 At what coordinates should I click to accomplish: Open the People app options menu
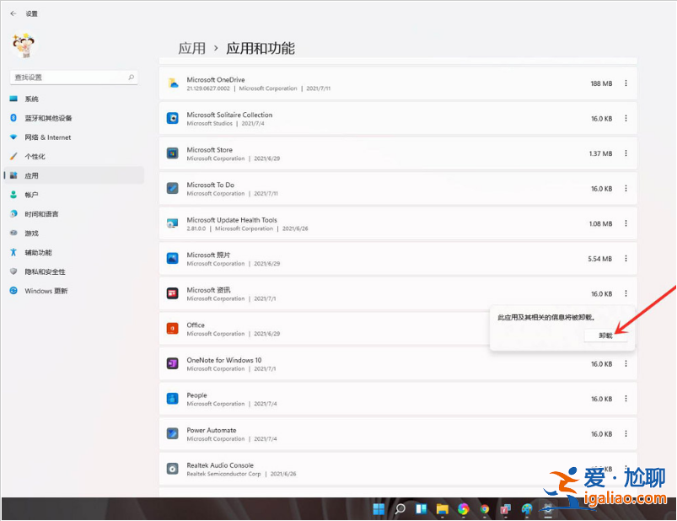[x=625, y=399]
